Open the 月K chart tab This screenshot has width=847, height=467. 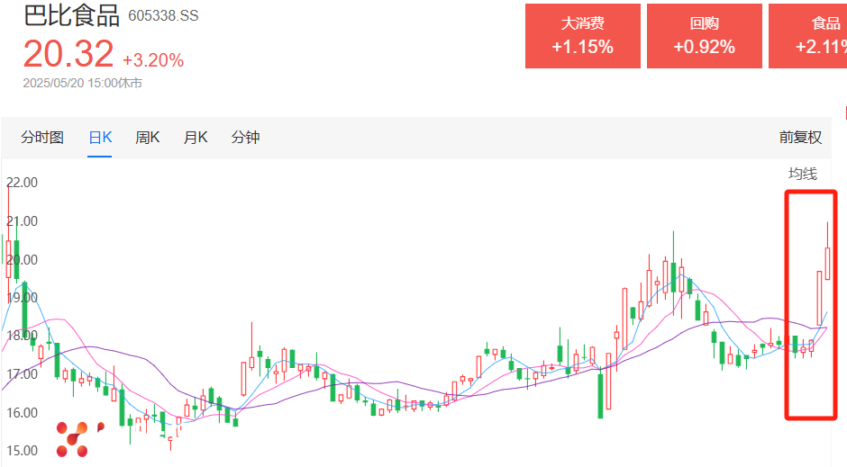pos(196,137)
